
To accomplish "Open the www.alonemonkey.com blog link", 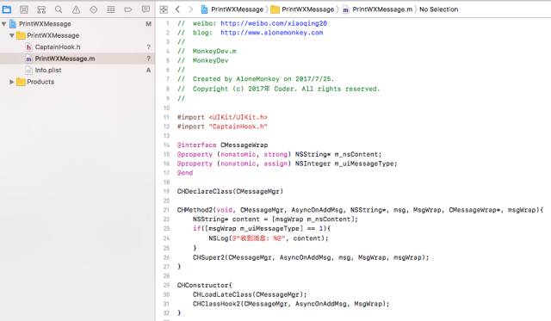I will 272,33.
